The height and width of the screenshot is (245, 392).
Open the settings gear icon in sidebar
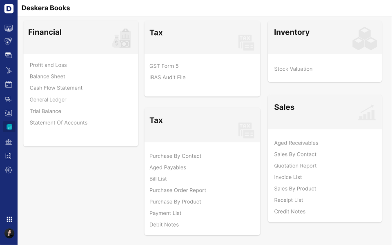[9, 170]
